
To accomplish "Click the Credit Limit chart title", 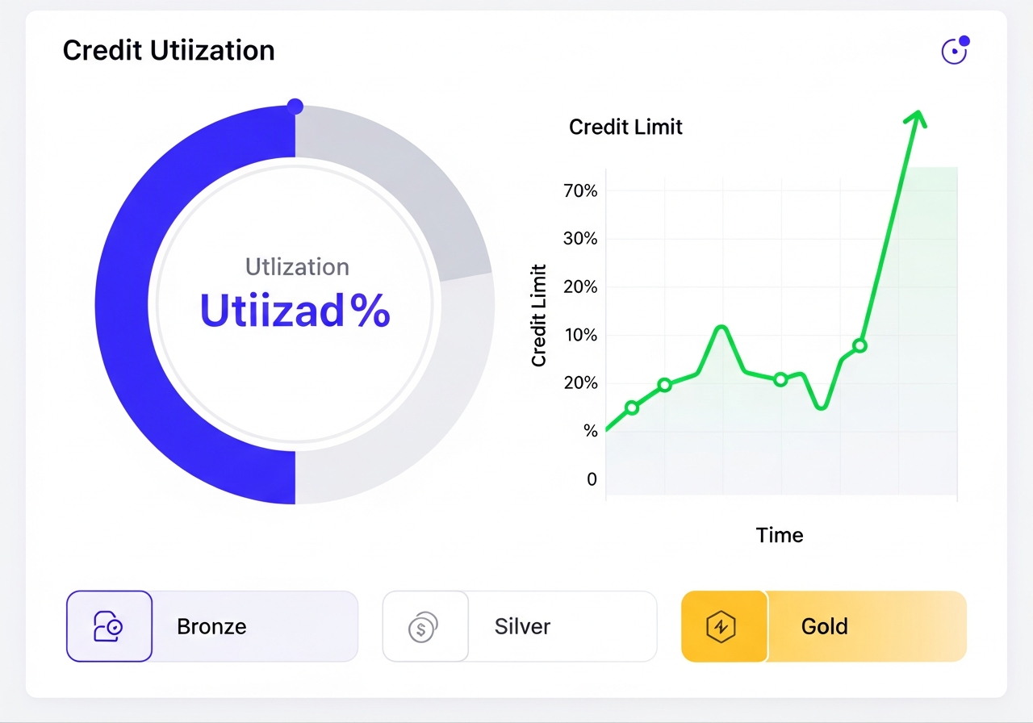I will pyautogui.click(x=625, y=127).
